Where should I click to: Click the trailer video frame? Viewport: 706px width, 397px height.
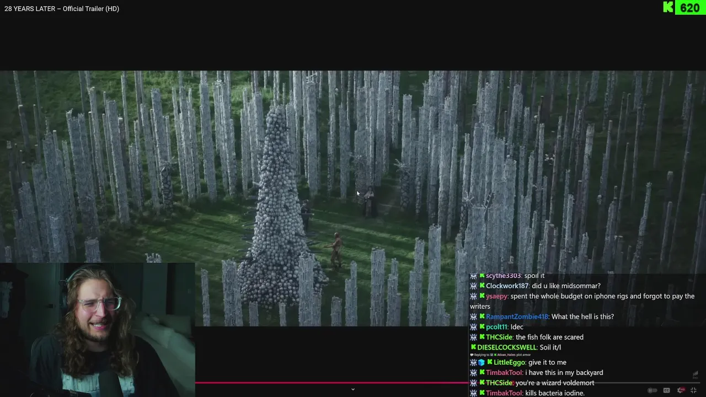(x=353, y=198)
